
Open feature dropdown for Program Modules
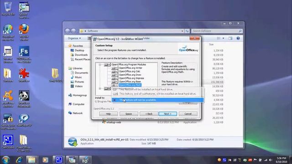[107, 65]
